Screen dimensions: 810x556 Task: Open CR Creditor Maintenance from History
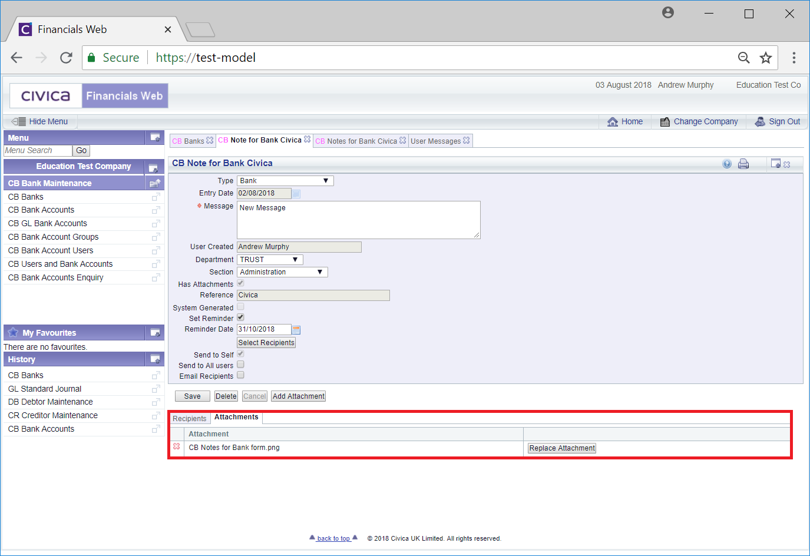pyautogui.click(x=52, y=415)
